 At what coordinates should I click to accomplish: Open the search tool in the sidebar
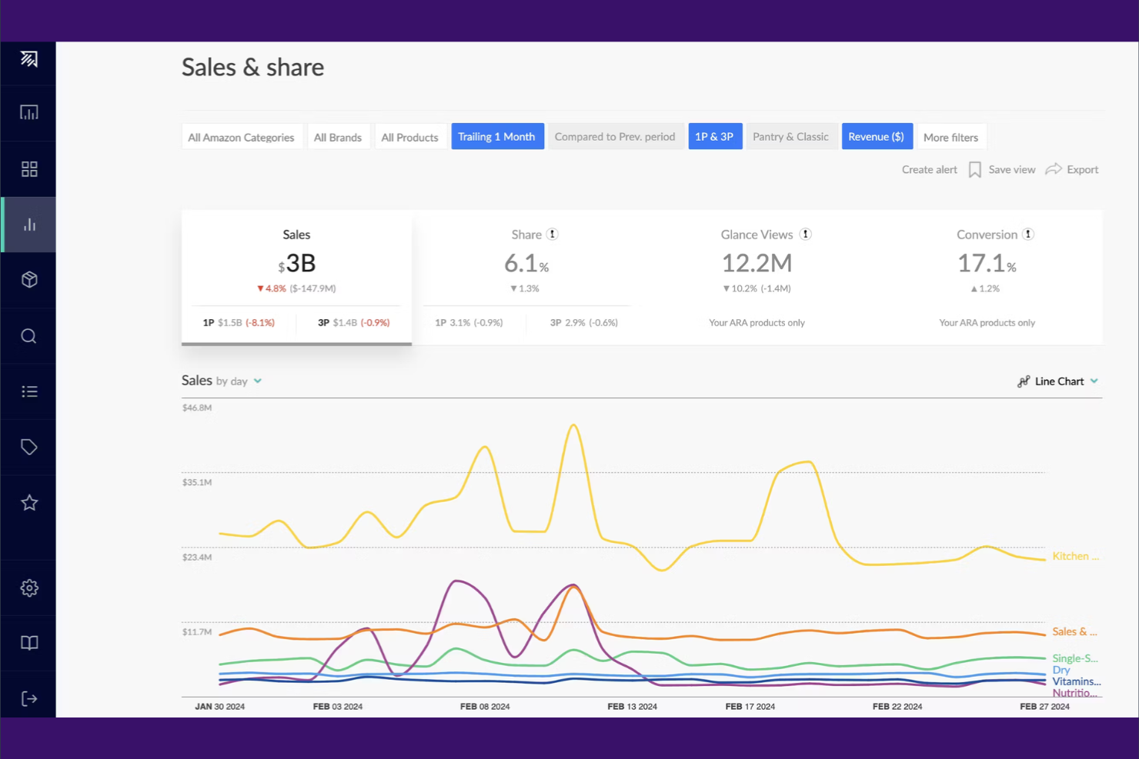click(x=28, y=336)
